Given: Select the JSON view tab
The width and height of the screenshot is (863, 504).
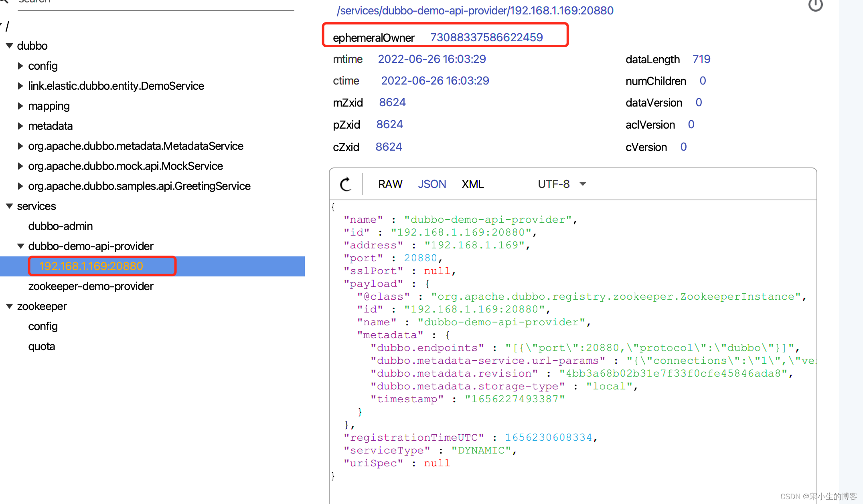Looking at the screenshot, I should point(431,184).
